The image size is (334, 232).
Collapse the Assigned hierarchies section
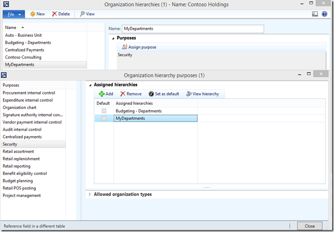[89, 85]
